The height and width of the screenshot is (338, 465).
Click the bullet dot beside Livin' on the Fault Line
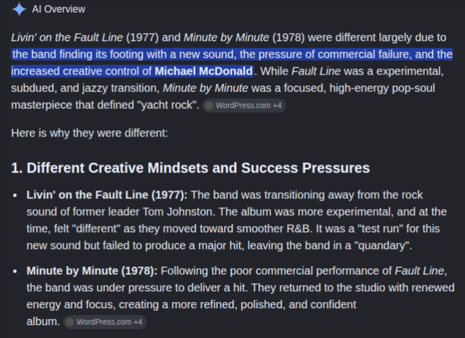[x=15, y=195]
